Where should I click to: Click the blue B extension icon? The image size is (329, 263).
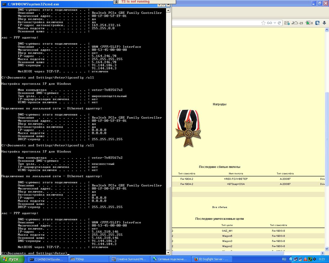pyautogui.click(x=318, y=23)
